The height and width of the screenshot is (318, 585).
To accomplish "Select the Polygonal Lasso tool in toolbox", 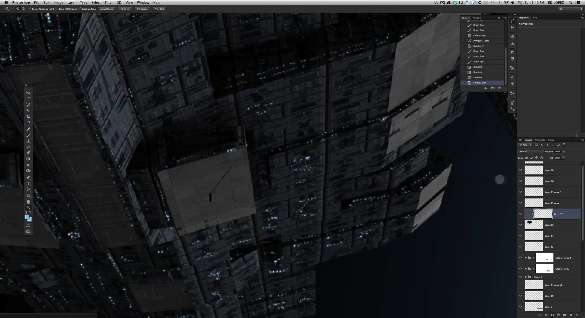I will (28, 105).
